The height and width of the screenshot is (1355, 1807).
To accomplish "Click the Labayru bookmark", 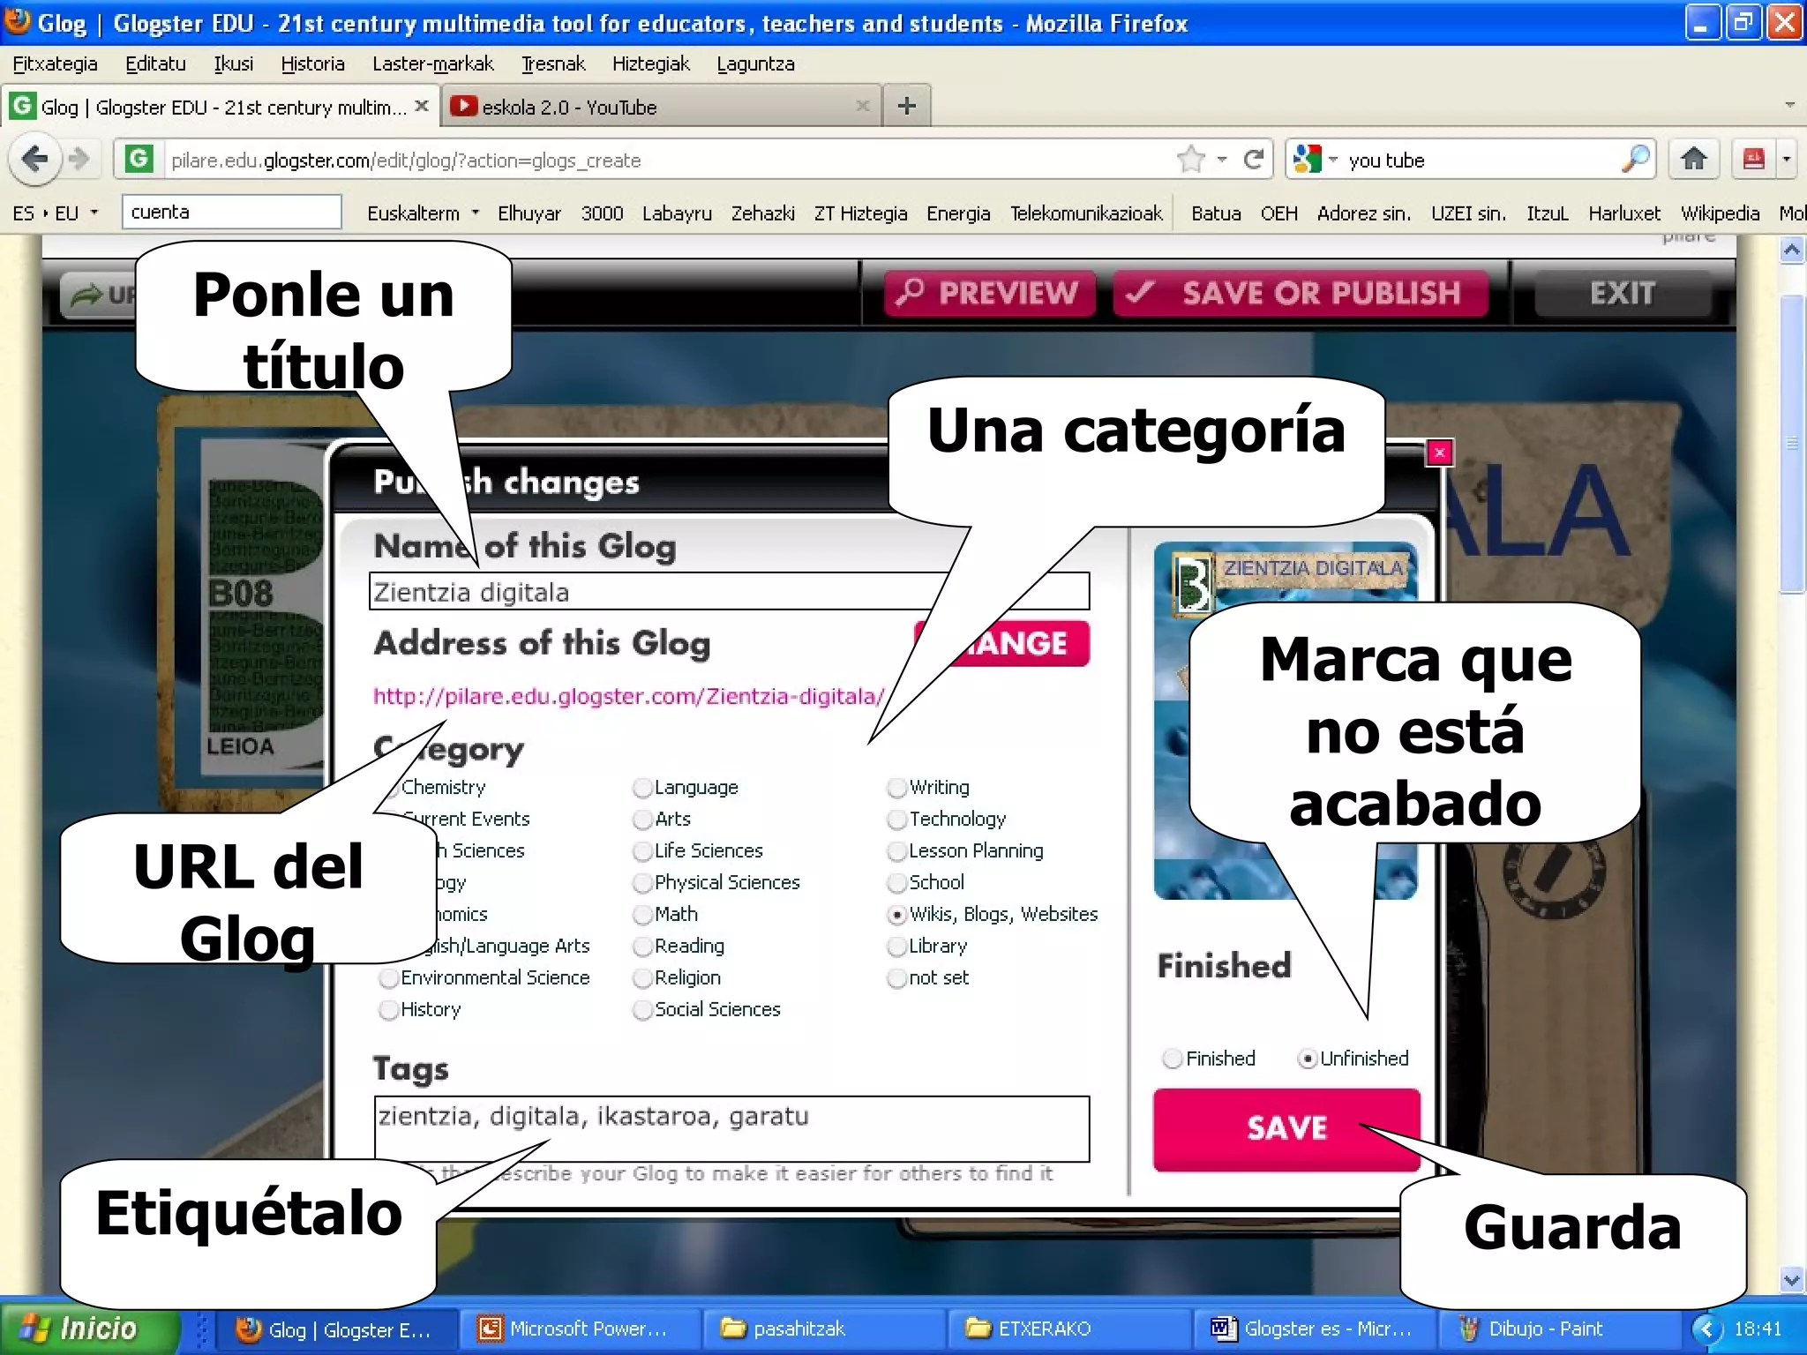I will click(677, 213).
